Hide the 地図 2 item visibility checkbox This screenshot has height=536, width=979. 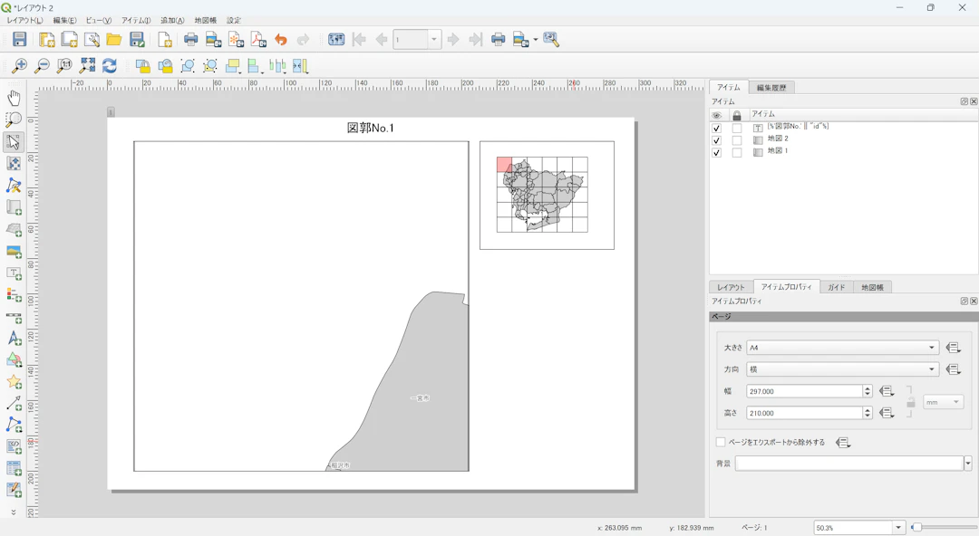click(x=716, y=140)
